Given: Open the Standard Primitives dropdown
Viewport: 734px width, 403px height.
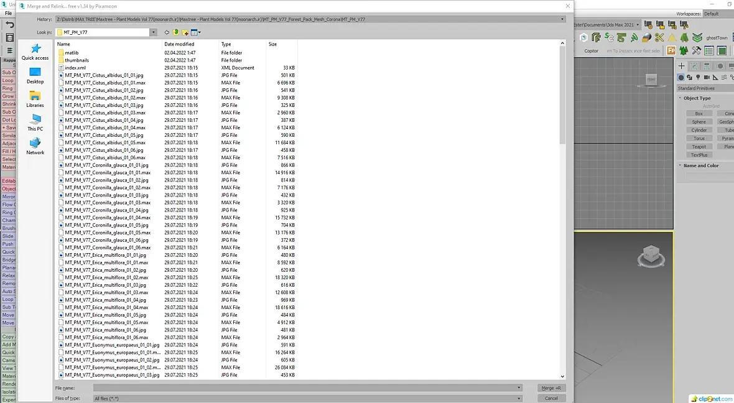Looking at the screenshot, I should (705, 88).
